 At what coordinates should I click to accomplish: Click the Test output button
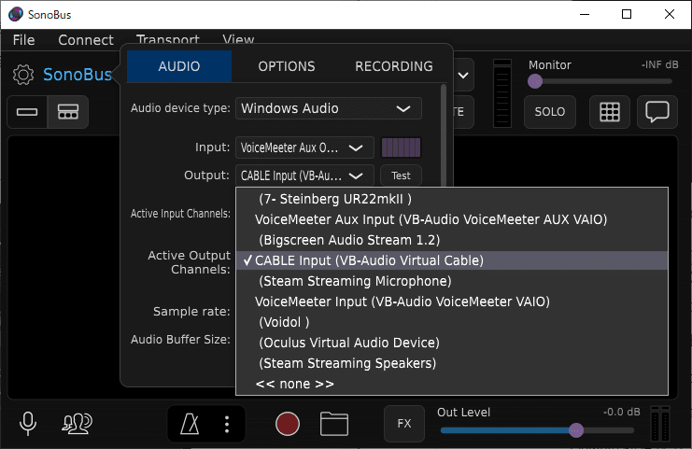pyautogui.click(x=401, y=175)
